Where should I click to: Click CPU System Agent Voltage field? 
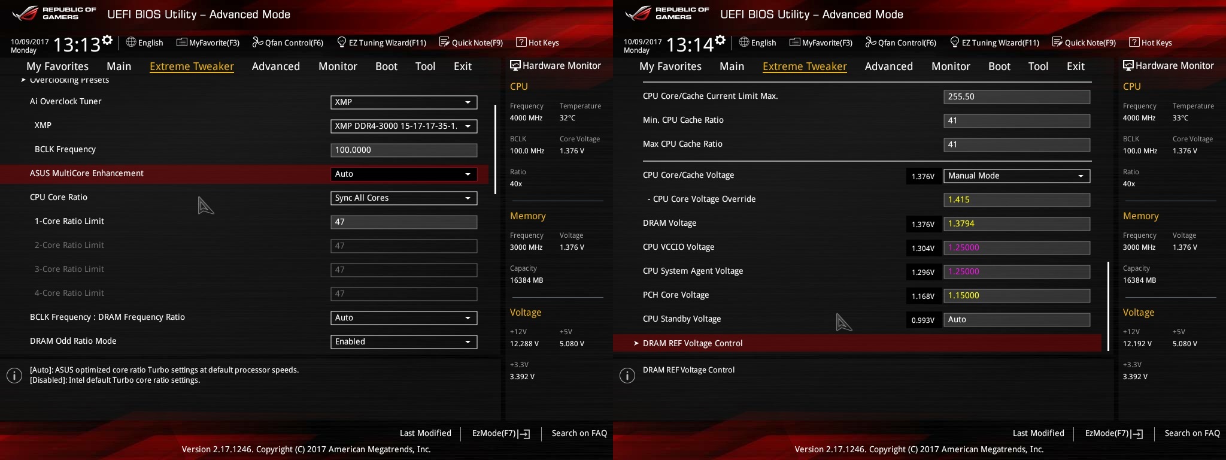coord(1016,272)
